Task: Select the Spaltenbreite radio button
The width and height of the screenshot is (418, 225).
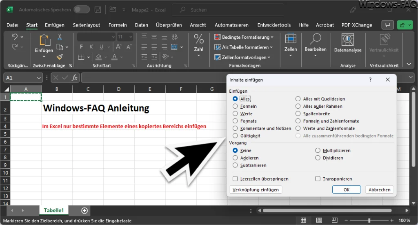Action: coord(298,114)
